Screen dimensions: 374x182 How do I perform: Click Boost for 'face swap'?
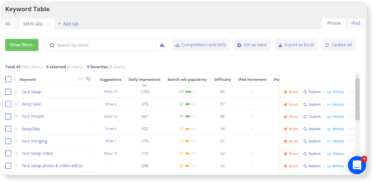click(x=291, y=92)
